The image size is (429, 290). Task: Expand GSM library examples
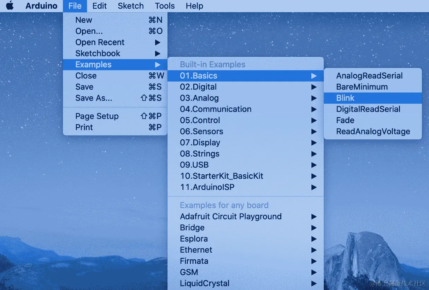246,272
